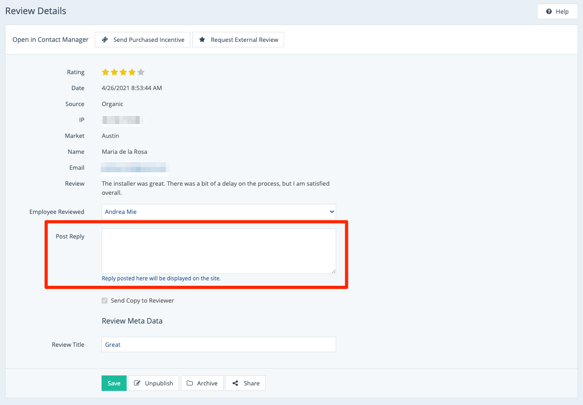Click the ticket icon for Send Purchased Incentive
Image resolution: width=583 pixels, height=405 pixels.
[105, 40]
